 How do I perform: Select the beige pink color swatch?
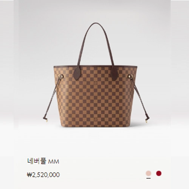(x=149, y=173)
